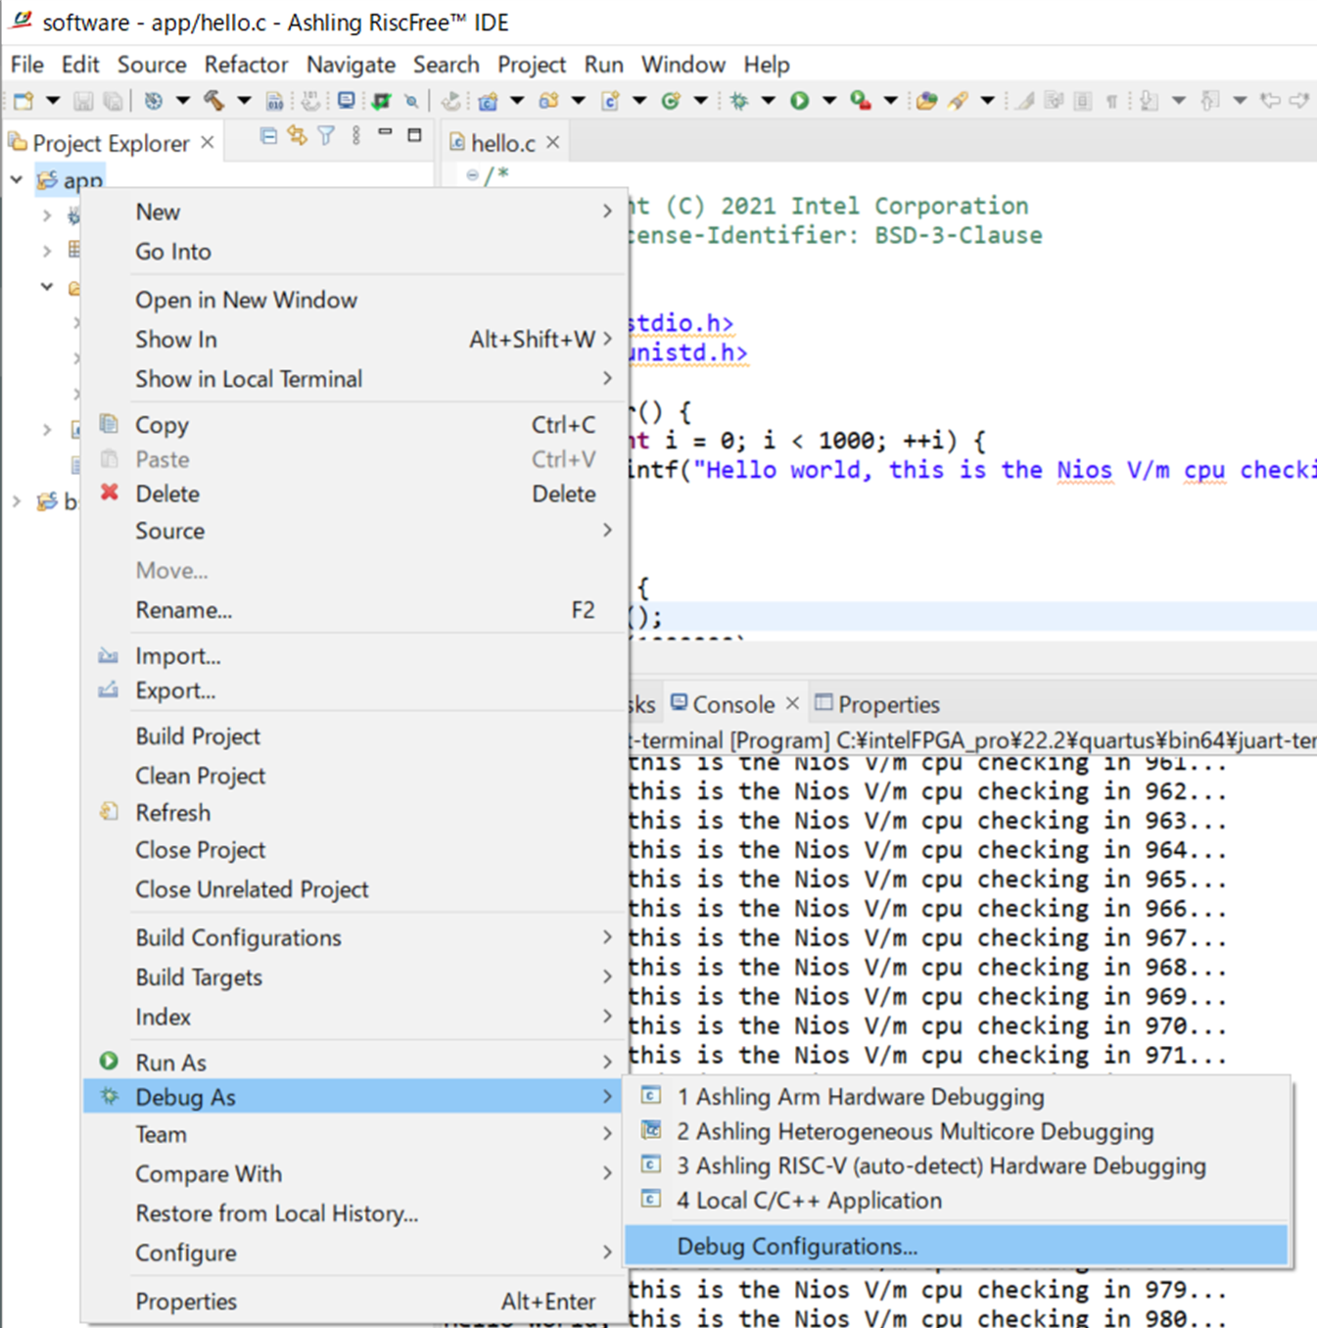The height and width of the screenshot is (1328, 1317).
Task: Click the green Run toolbar button
Action: tap(800, 100)
